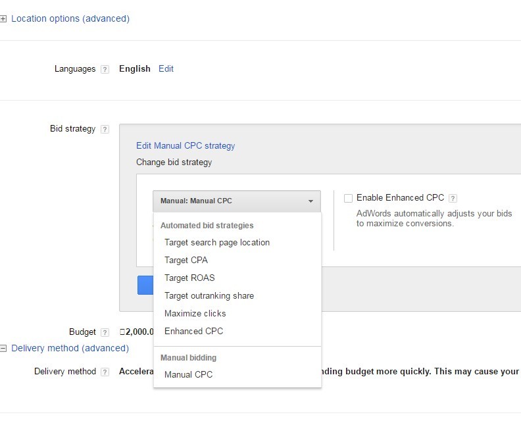
Task: Select Maximize clicks strategy
Action: [x=195, y=314]
